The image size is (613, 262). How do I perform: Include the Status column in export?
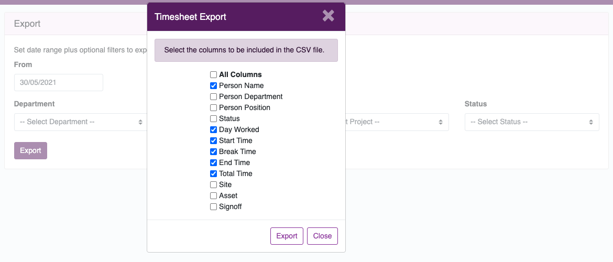coord(213,118)
